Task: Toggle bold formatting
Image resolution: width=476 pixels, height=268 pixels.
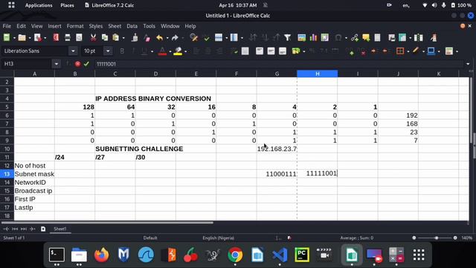Action: pyautogui.click(x=122, y=51)
